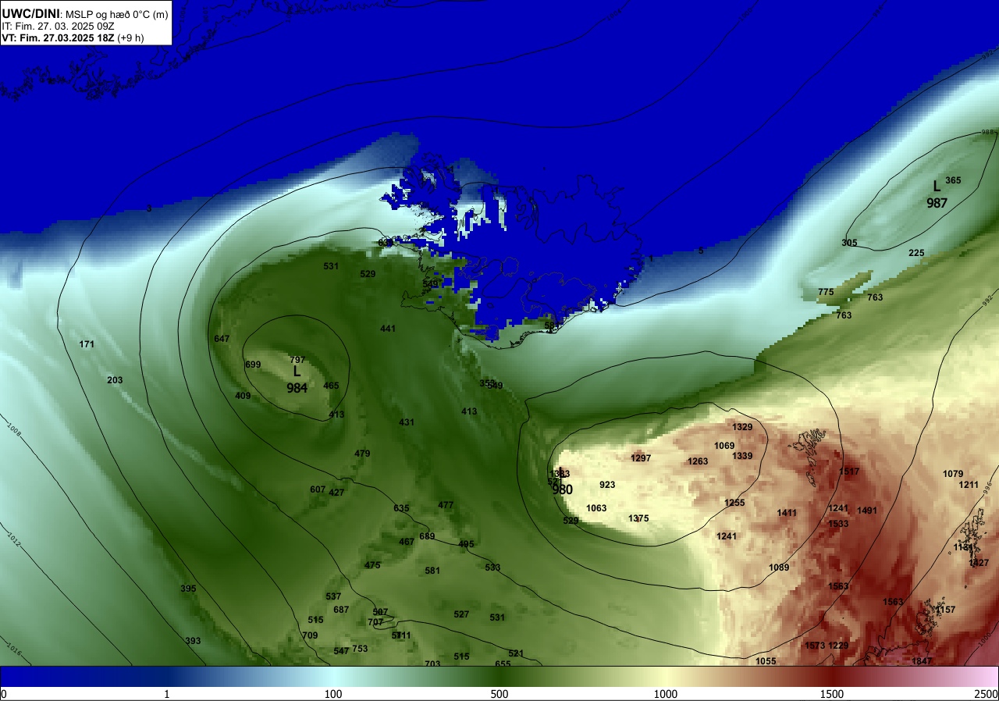Click the height value 465
Image resolution: width=999 pixels, height=701 pixels.
click(331, 386)
